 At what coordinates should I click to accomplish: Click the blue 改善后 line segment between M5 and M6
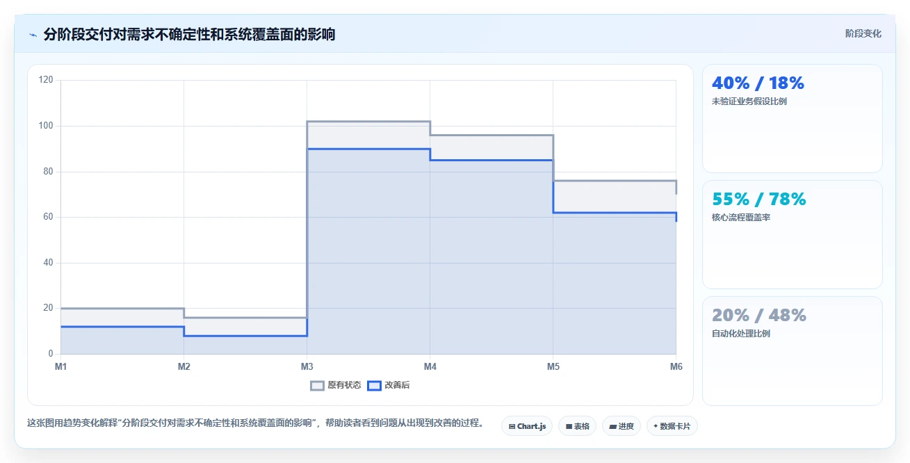pyautogui.click(x=615, y=213)
